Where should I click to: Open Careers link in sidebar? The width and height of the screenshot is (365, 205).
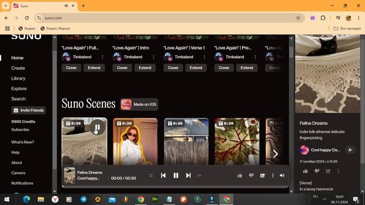pos(18,173)
